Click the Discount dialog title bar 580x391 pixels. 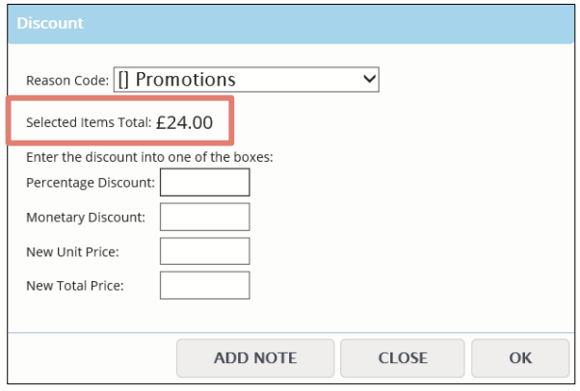pyautogui.click(x=291, y=24)
